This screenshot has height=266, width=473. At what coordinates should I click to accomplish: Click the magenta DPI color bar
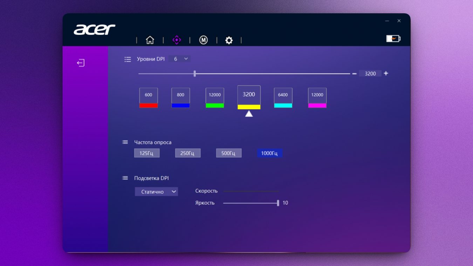[x=317, y=105]
